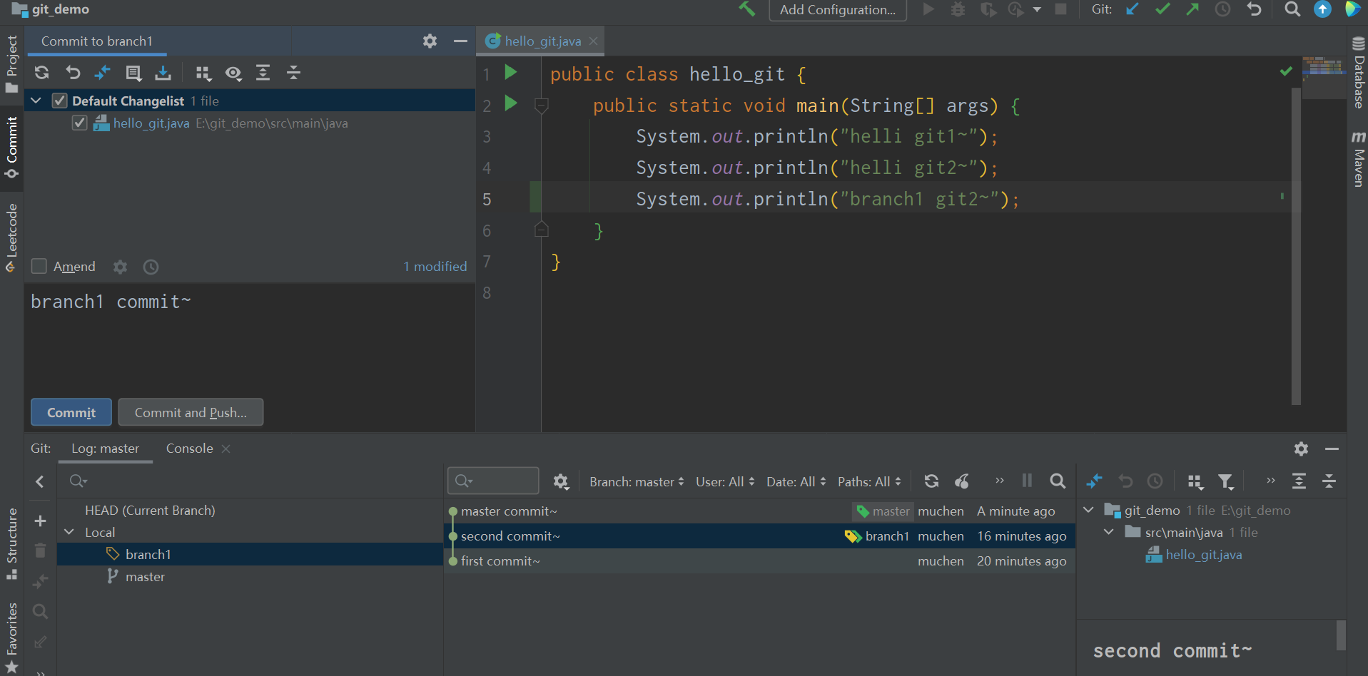Viewport: 1368px width, 676px height.
Task: Open changelists icon in commit toolbar
Action: click(133, 73)
